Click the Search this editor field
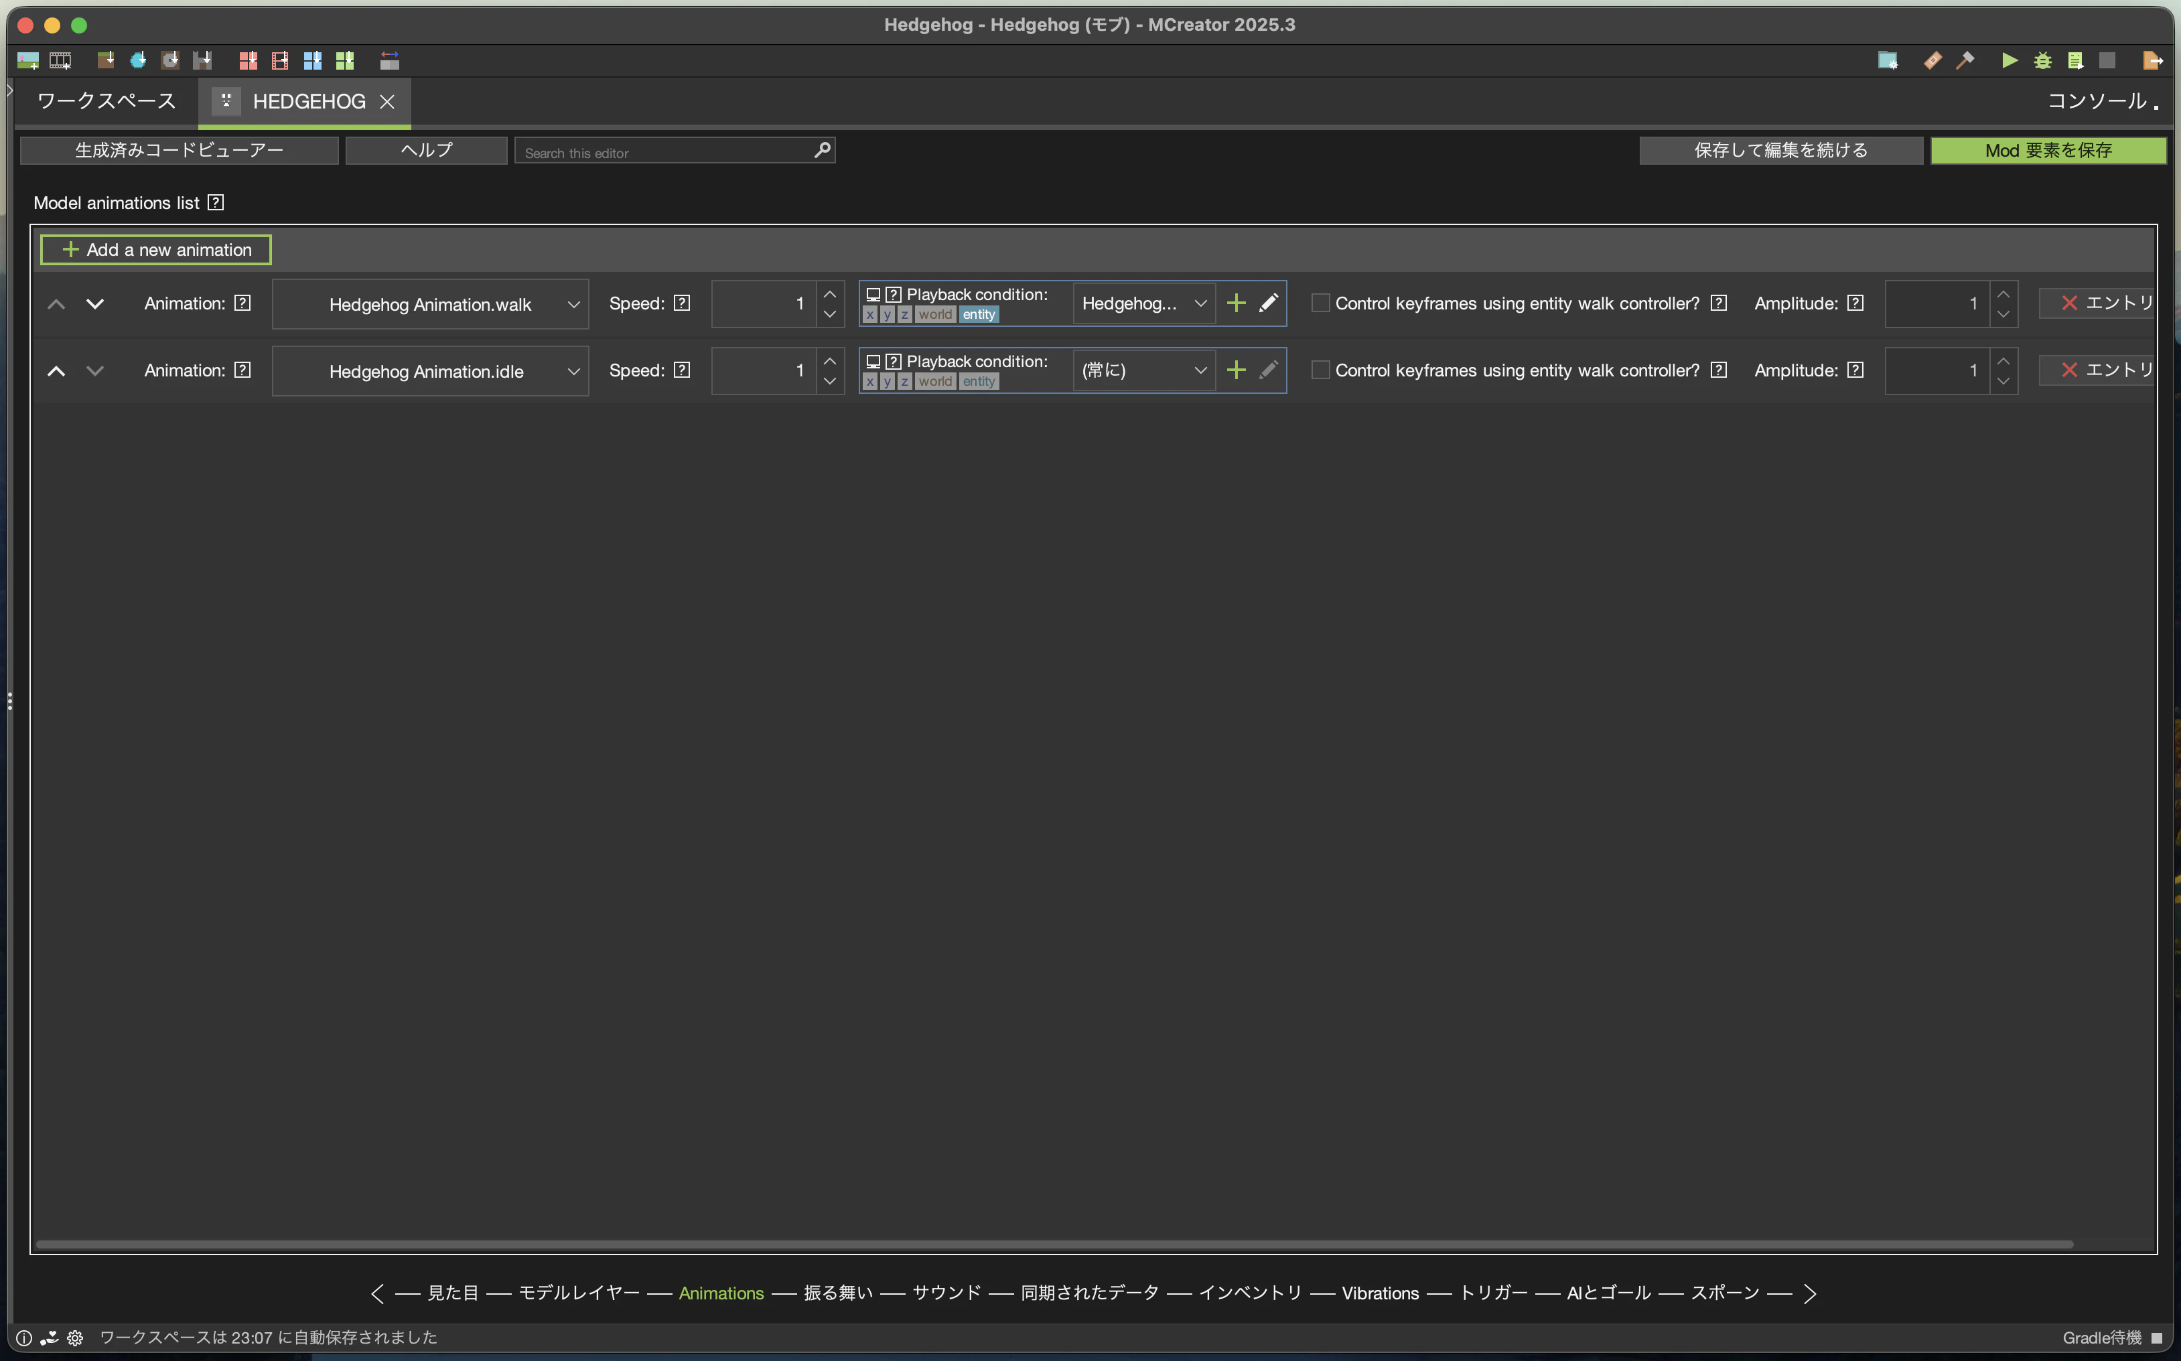 [x=666, y=152]
